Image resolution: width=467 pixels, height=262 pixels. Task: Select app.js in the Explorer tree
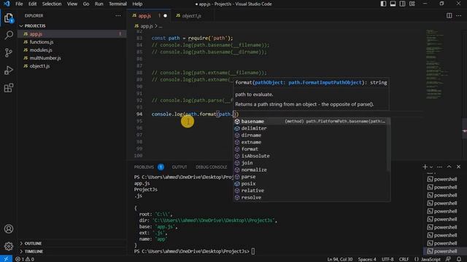tap(72, 34)
